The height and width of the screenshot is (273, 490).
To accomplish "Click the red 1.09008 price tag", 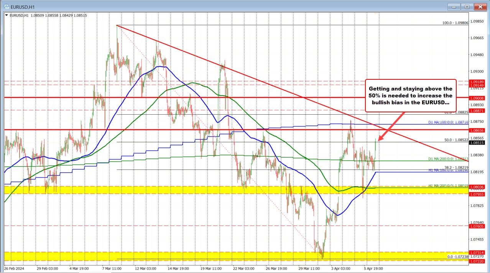I will [x=477, y=98].
